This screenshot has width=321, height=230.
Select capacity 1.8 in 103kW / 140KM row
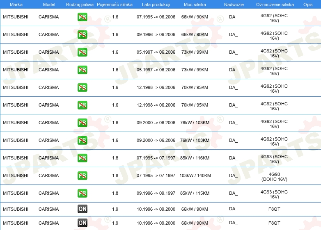[115, 175]
